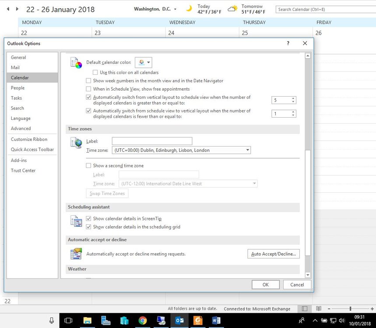Open the remote desktop app on taskbar

161,321
